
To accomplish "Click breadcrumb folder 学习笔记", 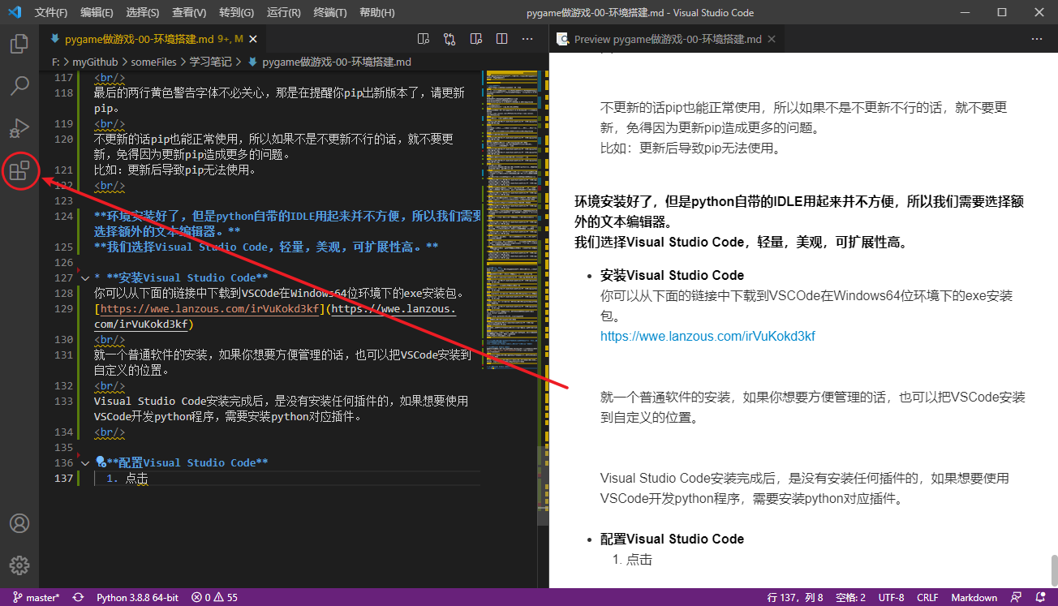I will (210, 62).
